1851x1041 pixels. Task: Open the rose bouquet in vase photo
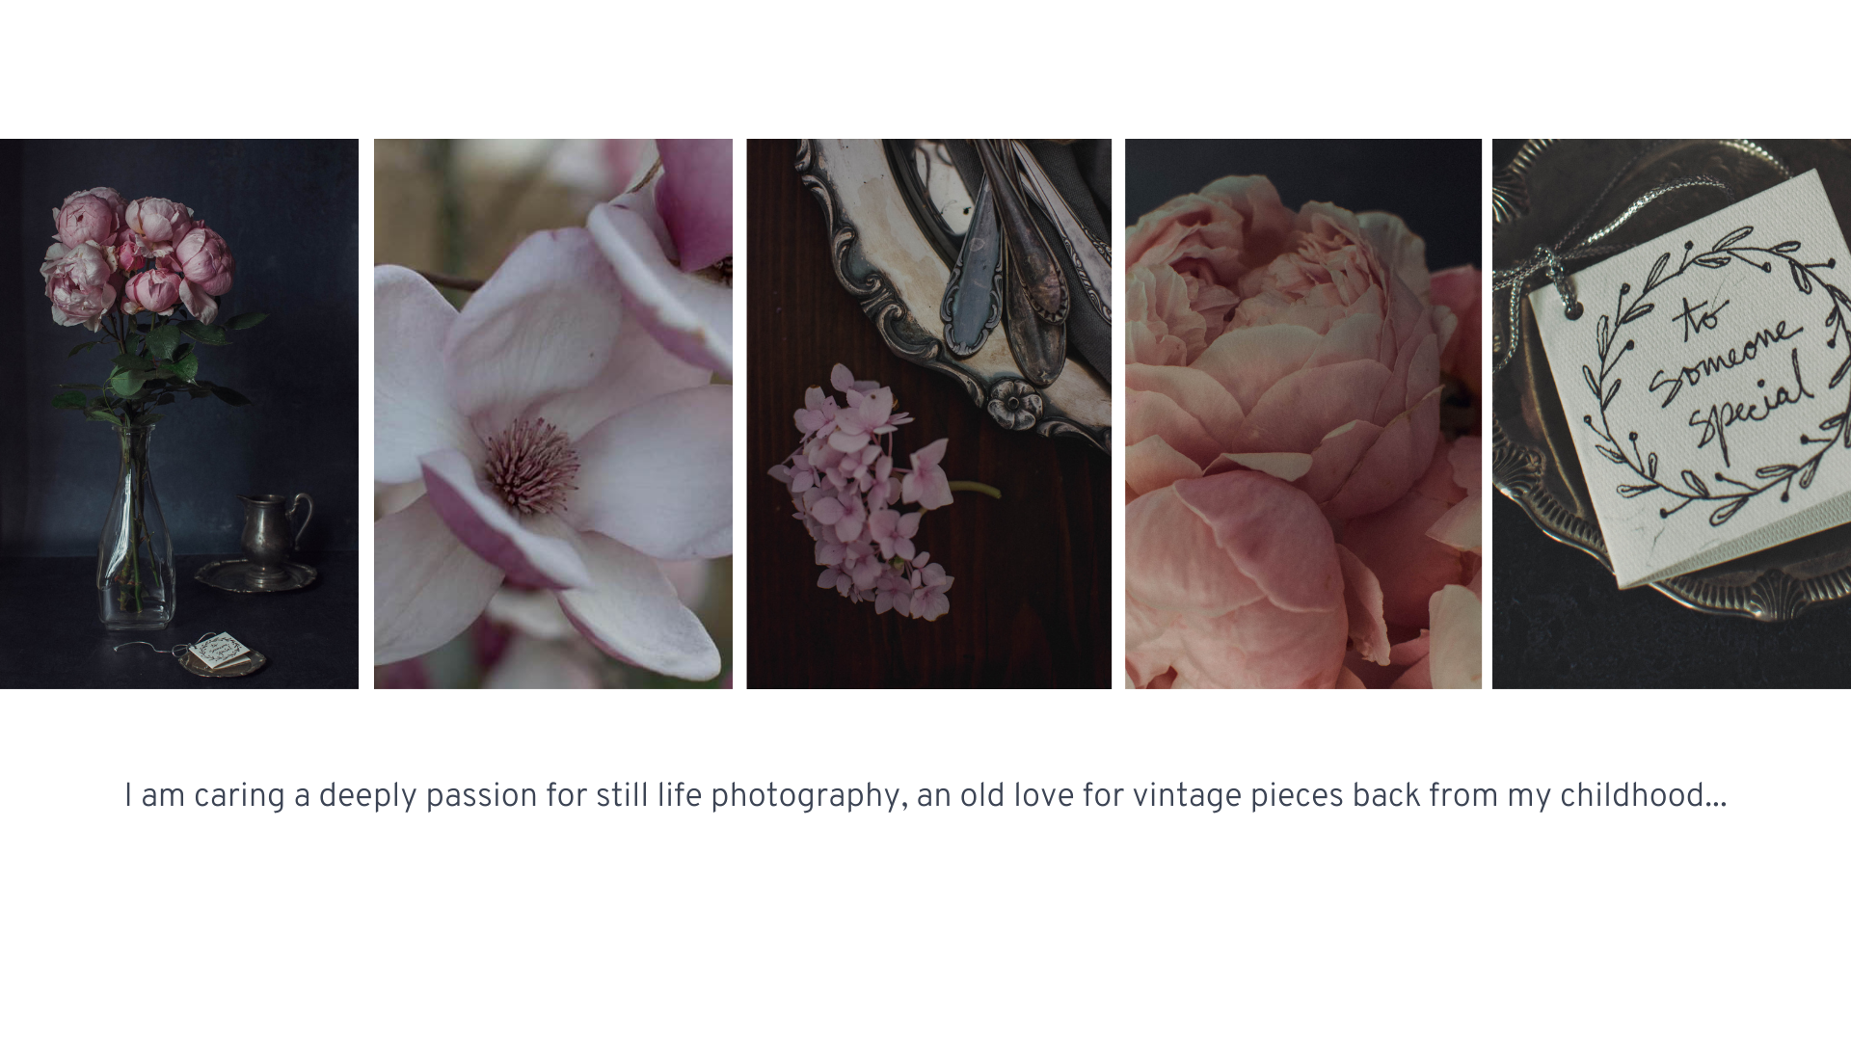(x=179, y=414)
